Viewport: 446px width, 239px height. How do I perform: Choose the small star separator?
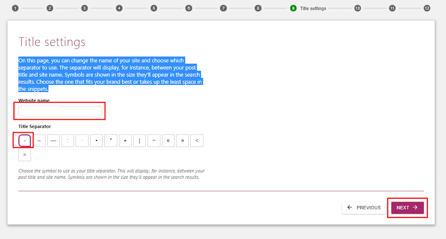[x=125, y=141]
